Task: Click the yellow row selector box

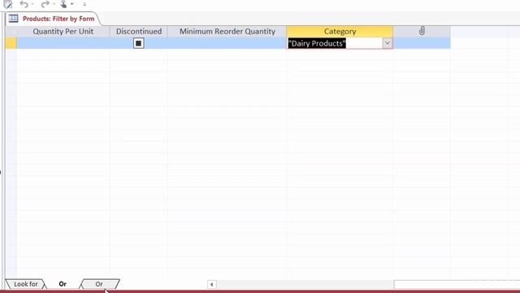Action: click(x=11, y=43)
